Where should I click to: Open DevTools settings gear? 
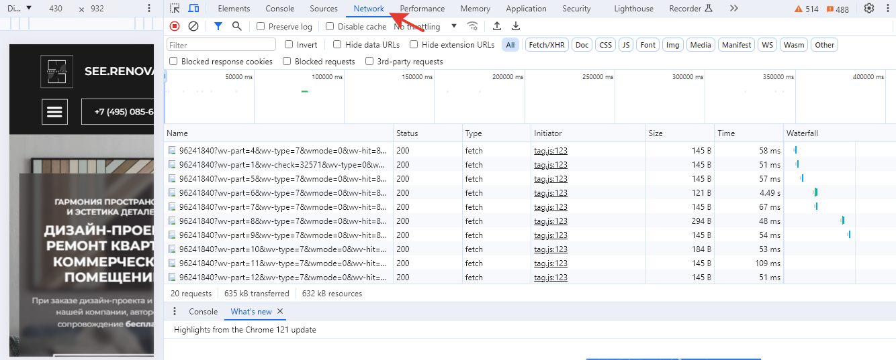pos(869,9)
